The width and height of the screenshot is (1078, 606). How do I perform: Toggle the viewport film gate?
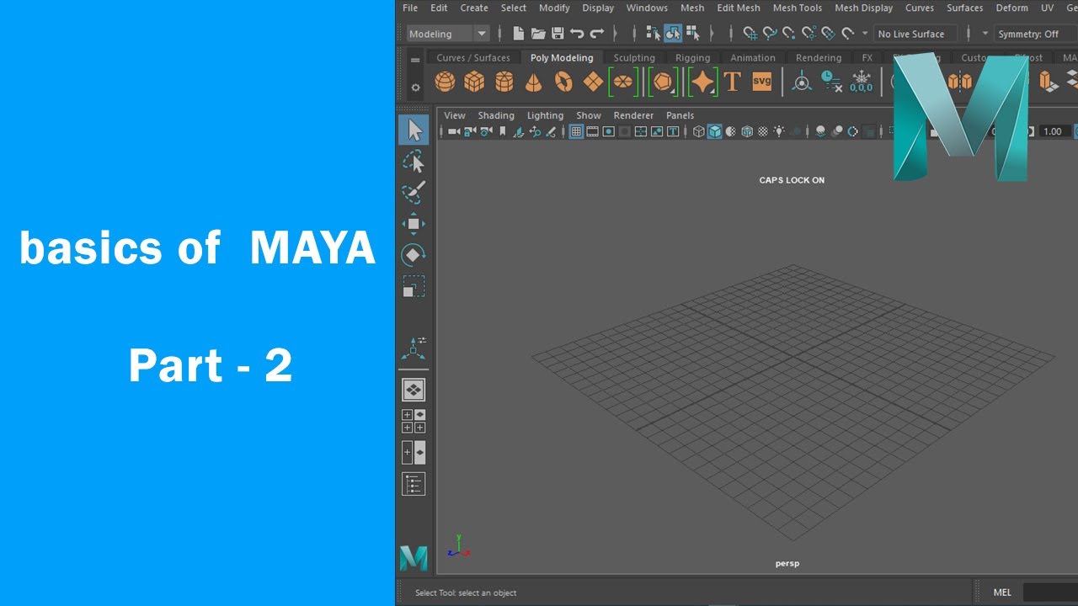(x=592, y=131)
